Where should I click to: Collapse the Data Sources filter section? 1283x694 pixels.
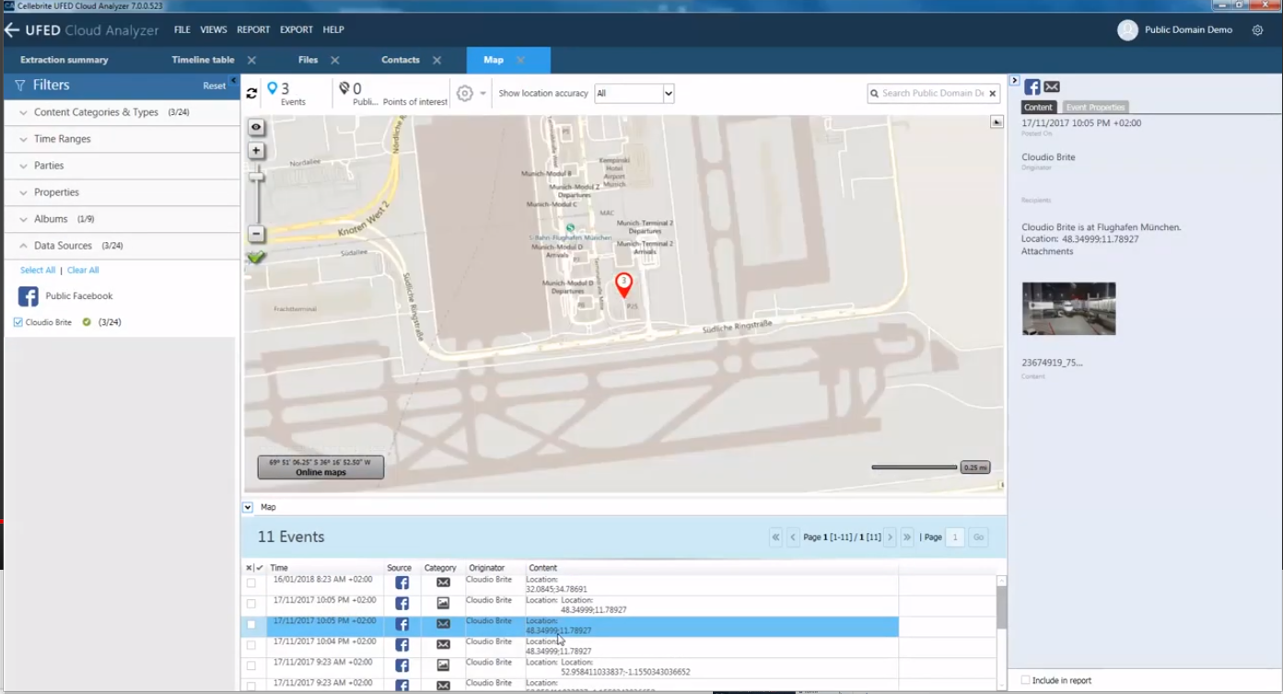(63, 246)
